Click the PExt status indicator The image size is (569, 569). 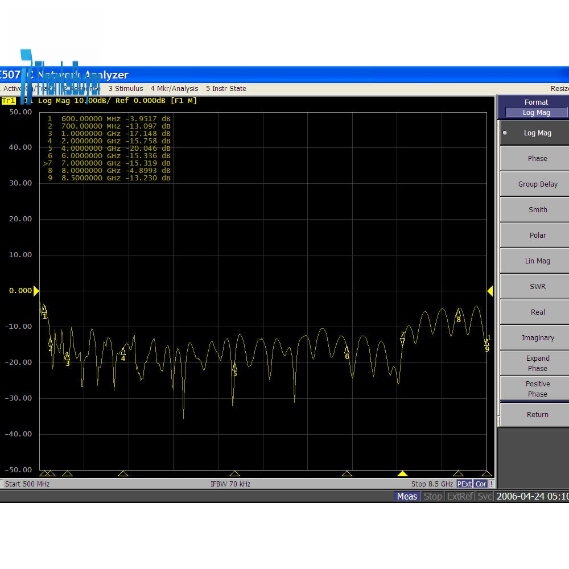coord(464,484)
